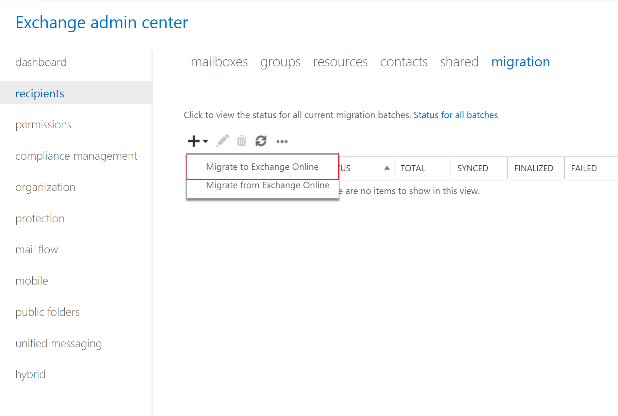This screenshot has height=416, width=618.
Task: Open the hybrid section
Action: point(30,374)
